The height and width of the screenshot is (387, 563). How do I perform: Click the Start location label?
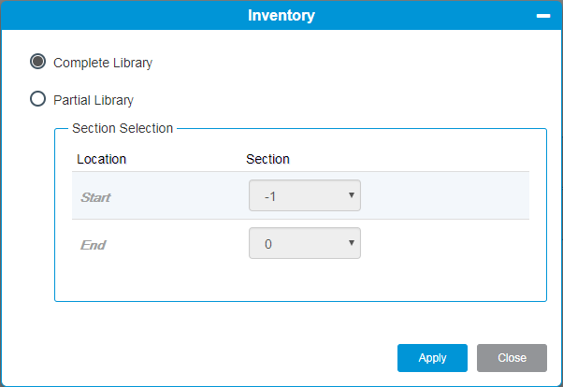click(x=95, y=197)
